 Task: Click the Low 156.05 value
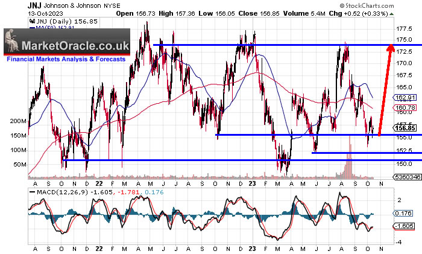[x=216, y=13]
